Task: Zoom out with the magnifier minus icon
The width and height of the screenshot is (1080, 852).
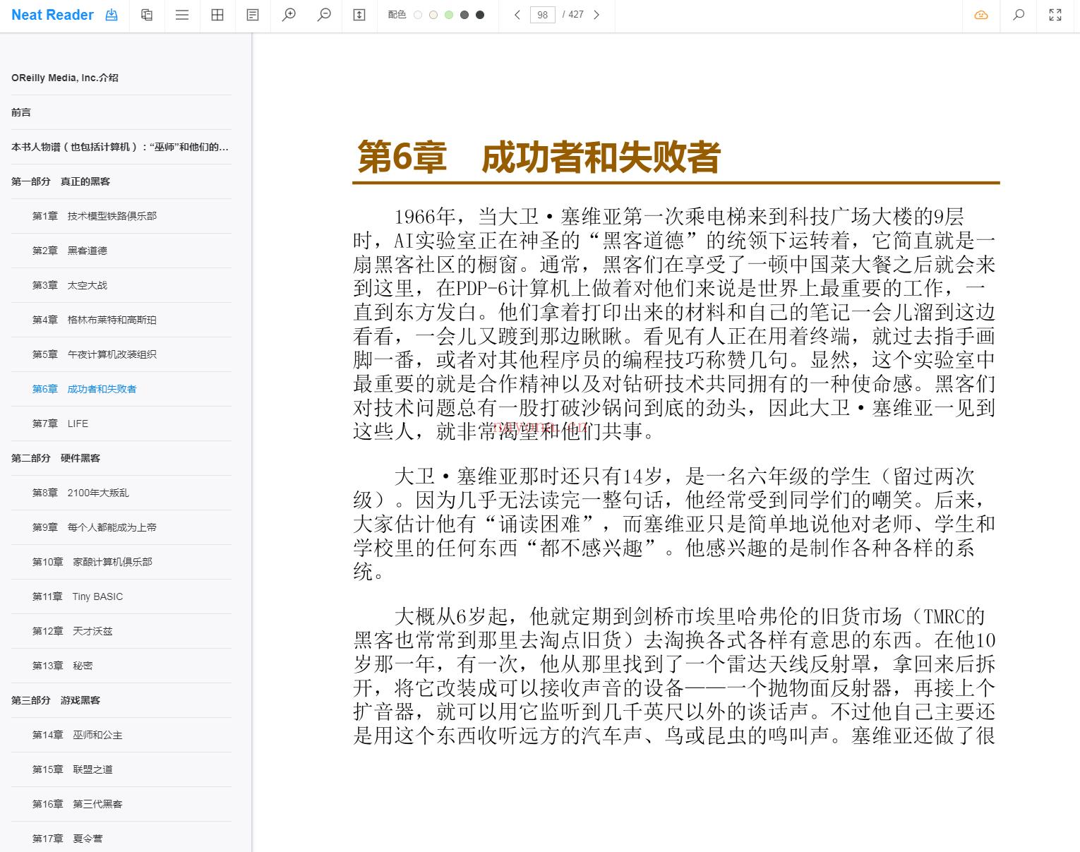Action: pos(324,15)
